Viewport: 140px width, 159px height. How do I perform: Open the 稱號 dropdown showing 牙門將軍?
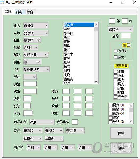tap(36, 55)
